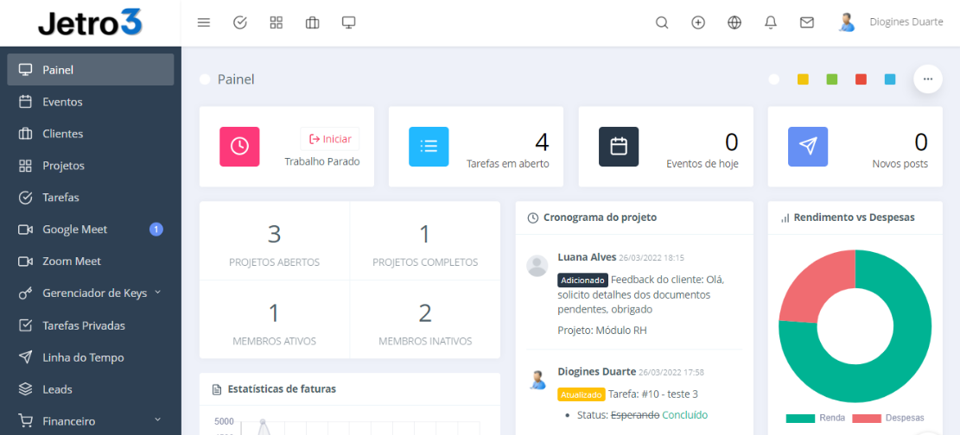Open Google Meet in the sidebar

[x=74, y=230]
